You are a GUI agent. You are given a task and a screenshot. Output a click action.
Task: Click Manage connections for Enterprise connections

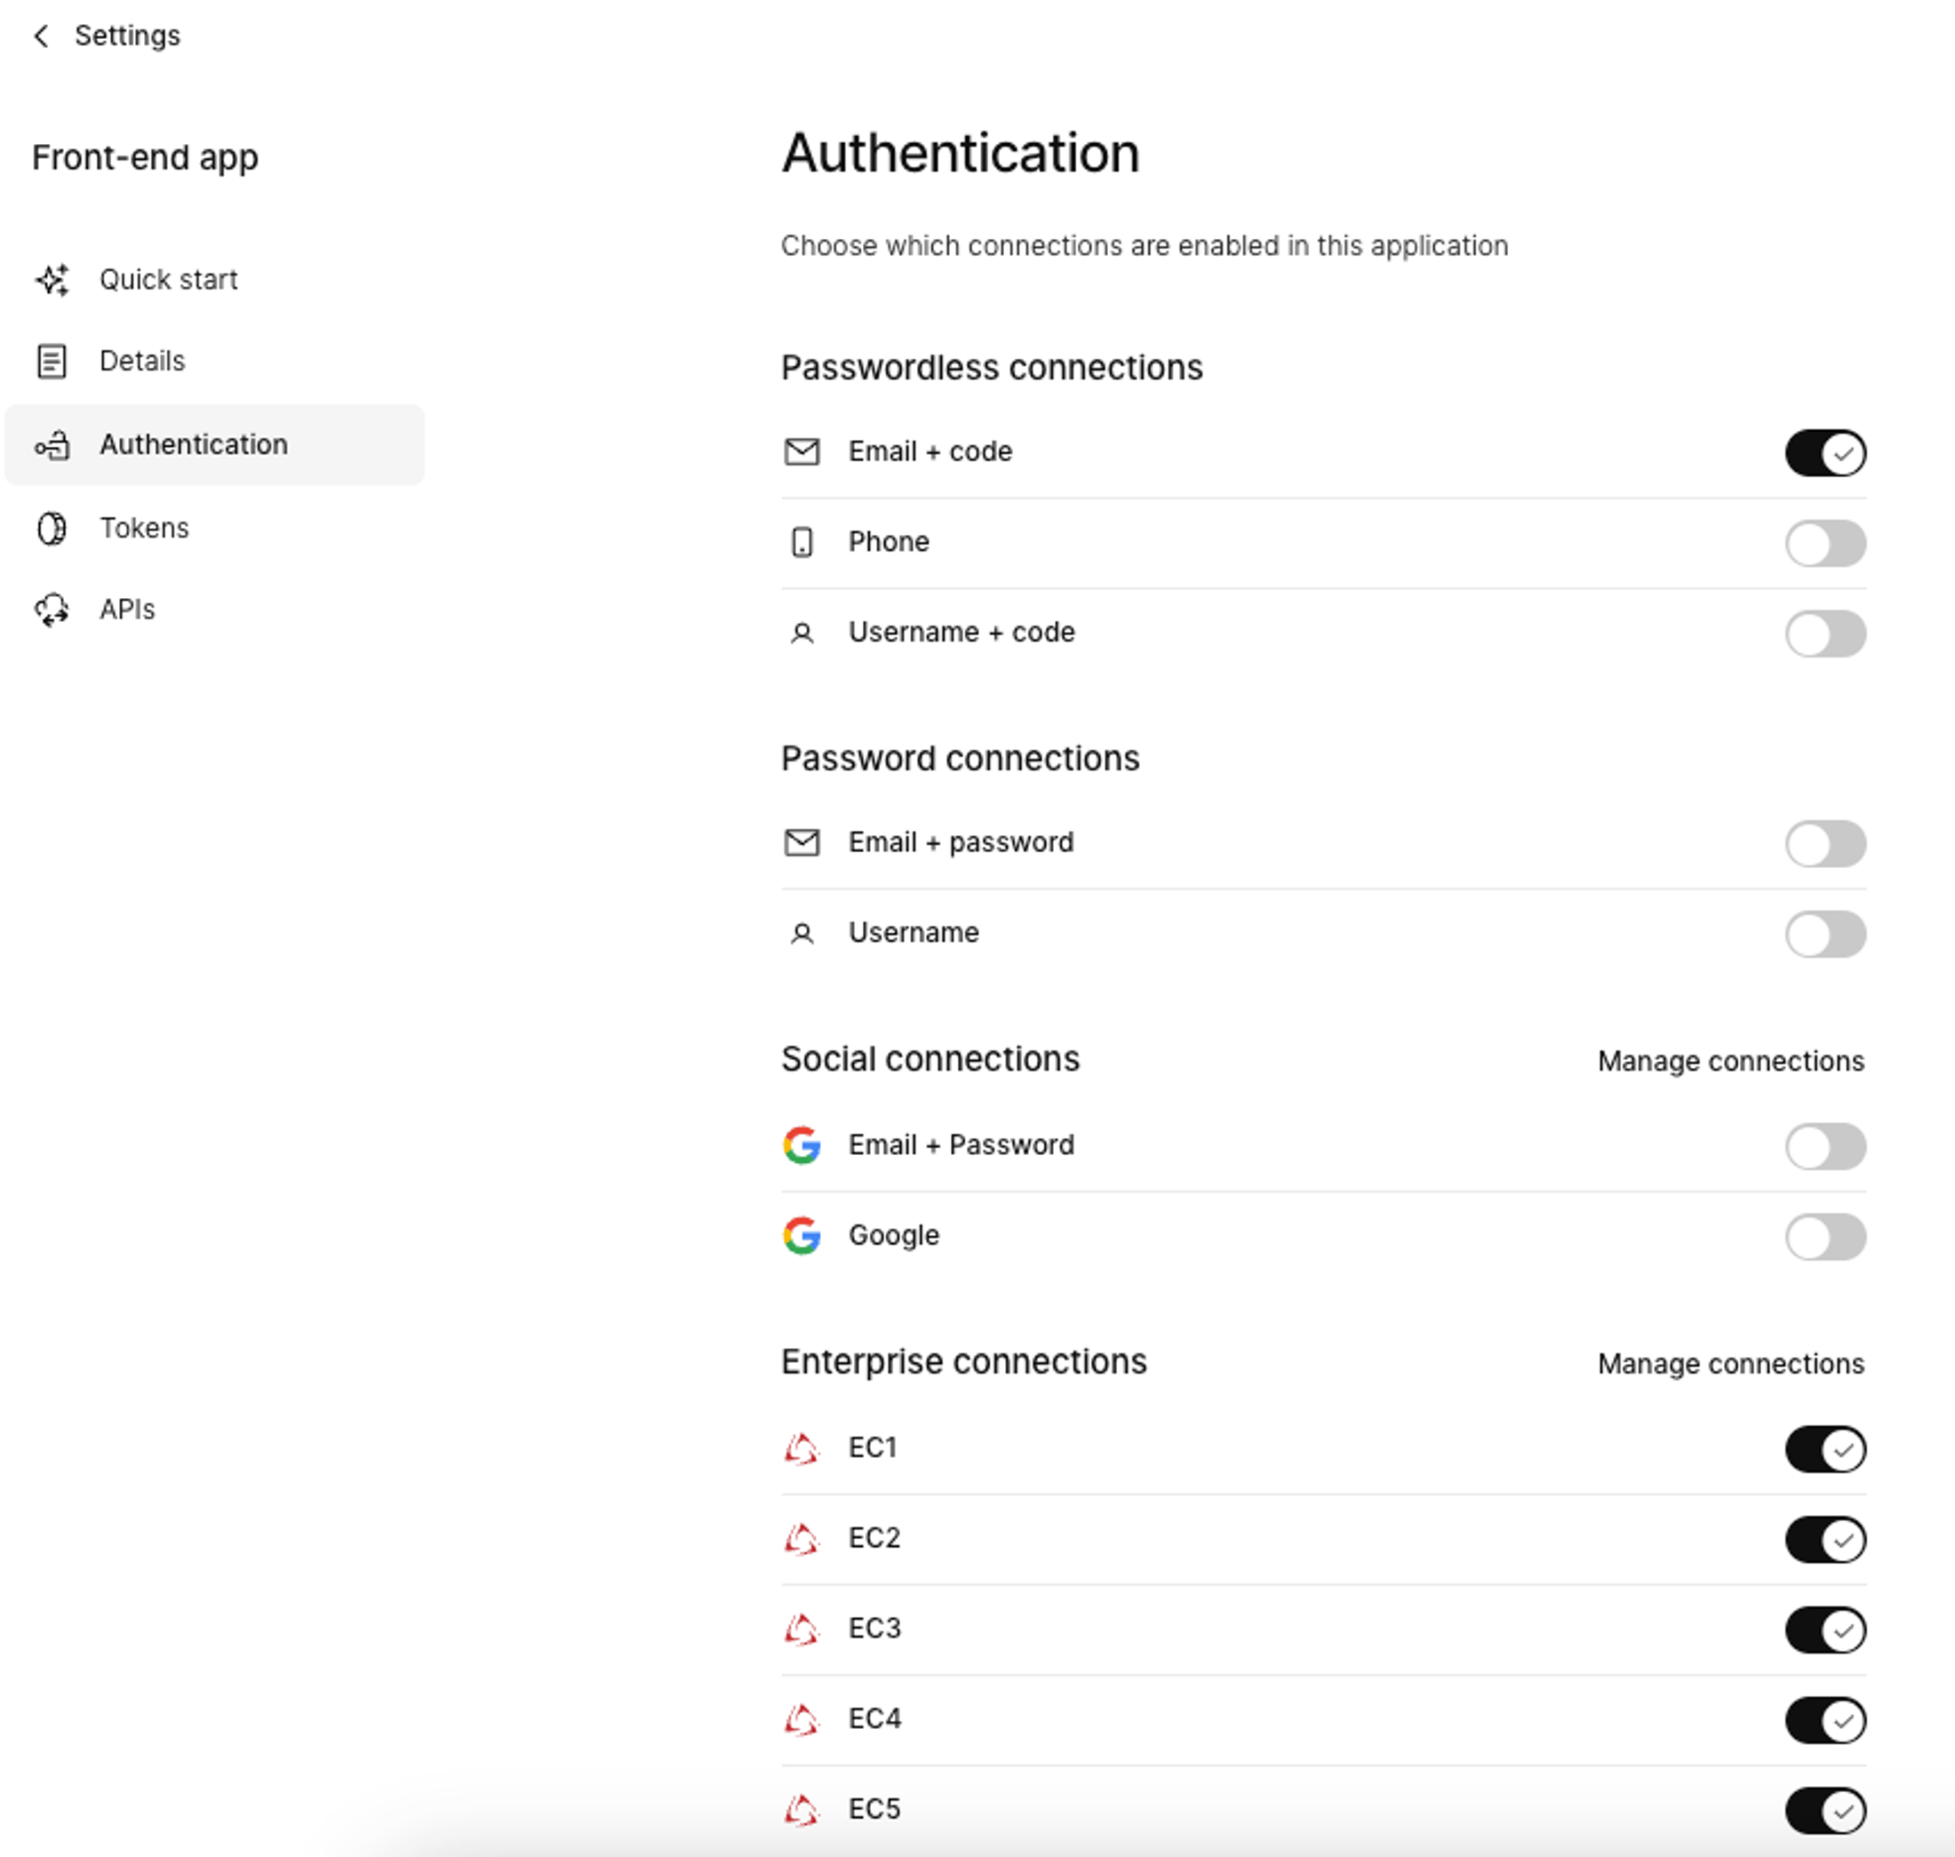1730,1364
